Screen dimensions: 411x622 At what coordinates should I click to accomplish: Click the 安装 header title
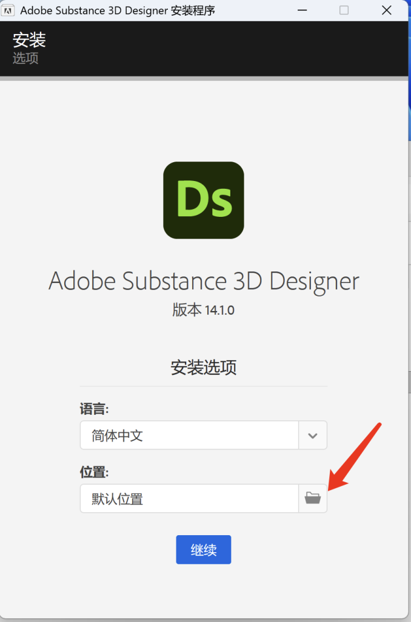(29, 40)
